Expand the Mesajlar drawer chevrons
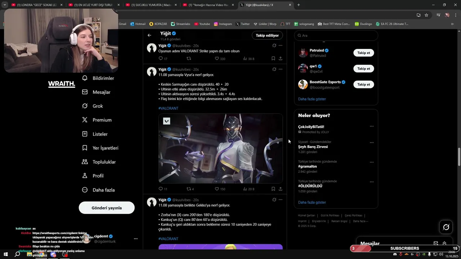461x259 pixels. point(444,244)
